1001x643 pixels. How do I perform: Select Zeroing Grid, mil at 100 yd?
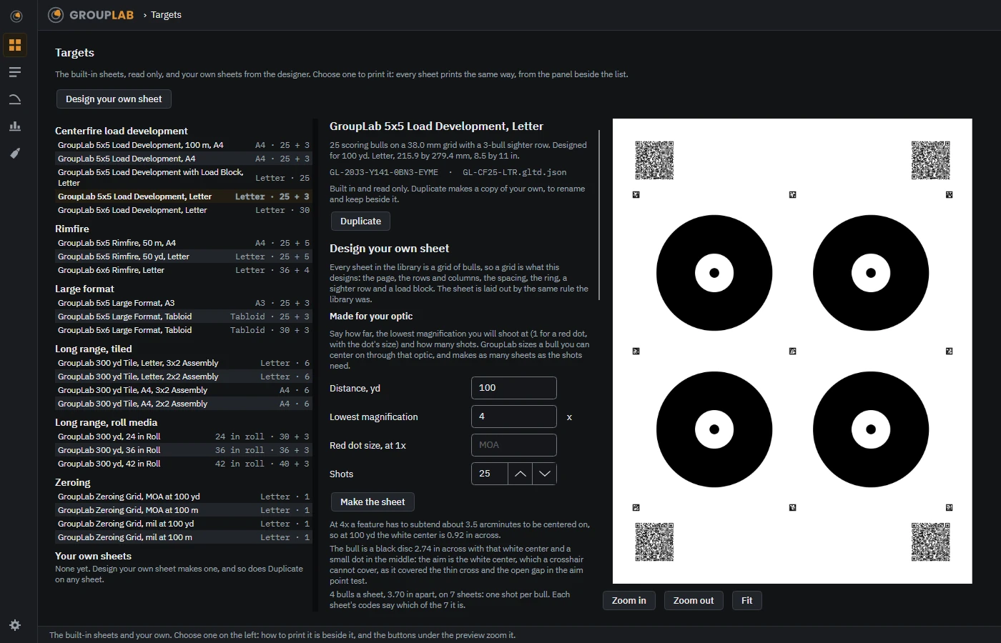(184, 524)
